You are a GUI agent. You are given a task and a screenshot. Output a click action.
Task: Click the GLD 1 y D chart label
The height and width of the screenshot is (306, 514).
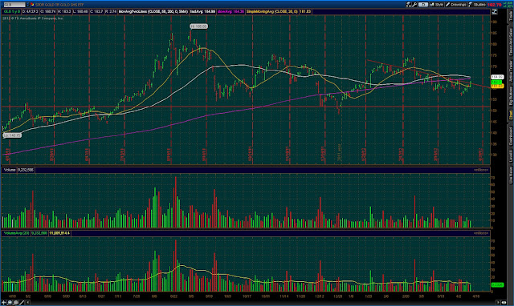pyautogui.click(x=12, y=11)
